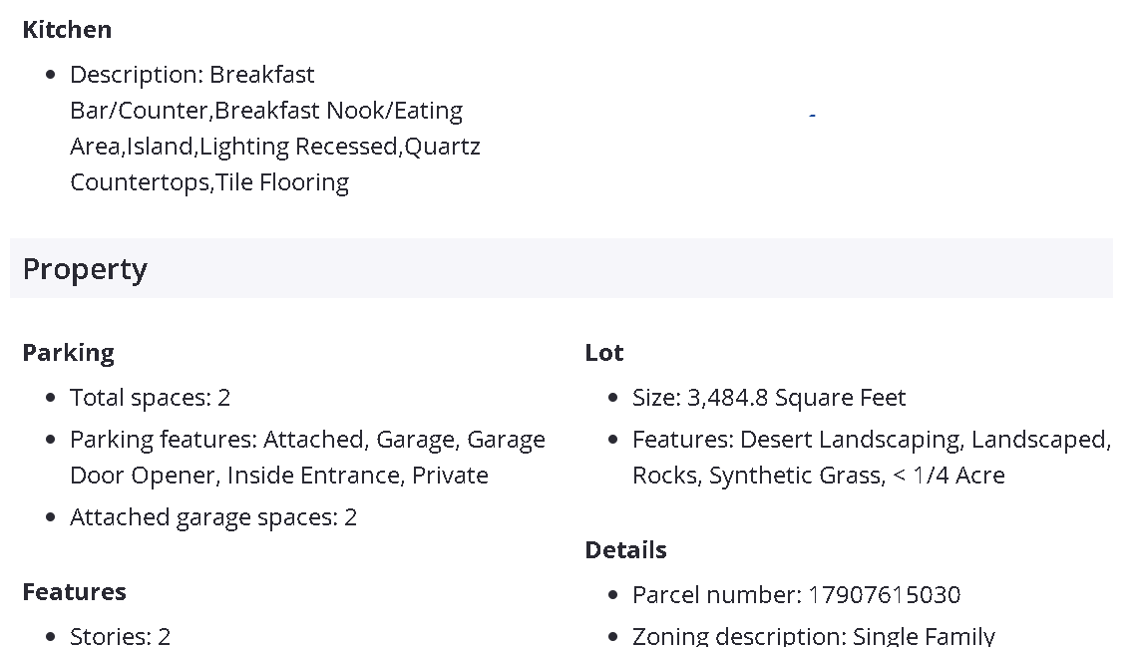The width and height of the screenshot is (1137, 647).
Task: Click the Stories: 2 list item
Action: coord(120,635)
